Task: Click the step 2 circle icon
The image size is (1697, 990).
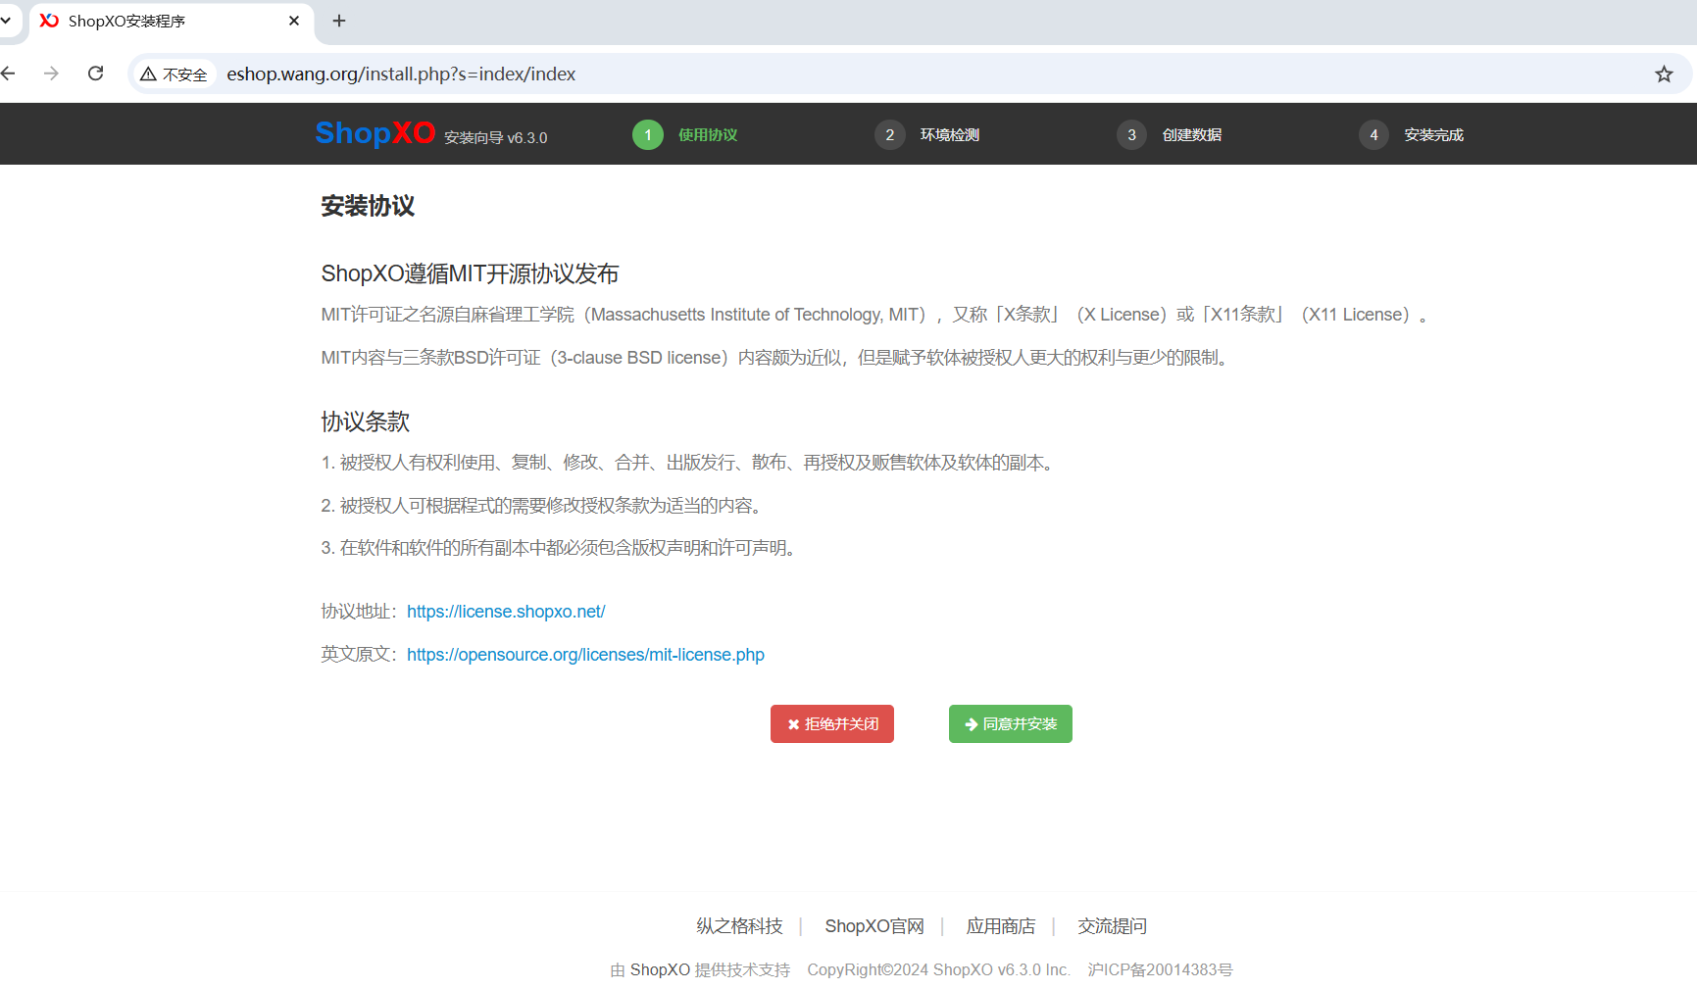Action: (890, 134)
